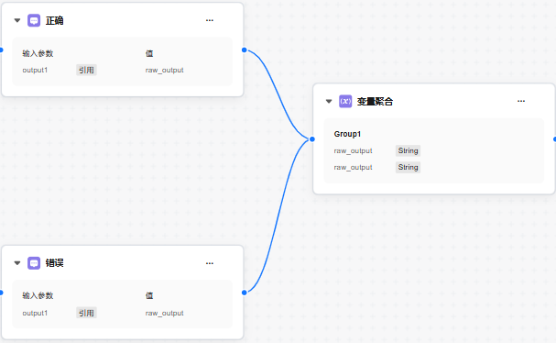Open the more options menu of 错误 node
The height and width of the screenshot is (343, 556).
pyautogui.click(x=210, y=263)
